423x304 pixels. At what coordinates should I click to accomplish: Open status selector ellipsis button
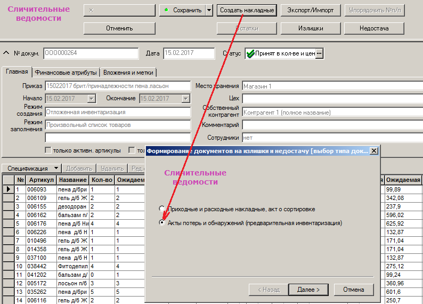pyautogui.click(x=319, y=53)
